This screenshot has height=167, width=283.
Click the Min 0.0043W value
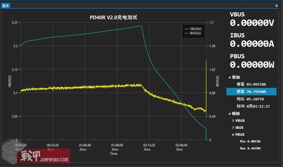[250, 141]
